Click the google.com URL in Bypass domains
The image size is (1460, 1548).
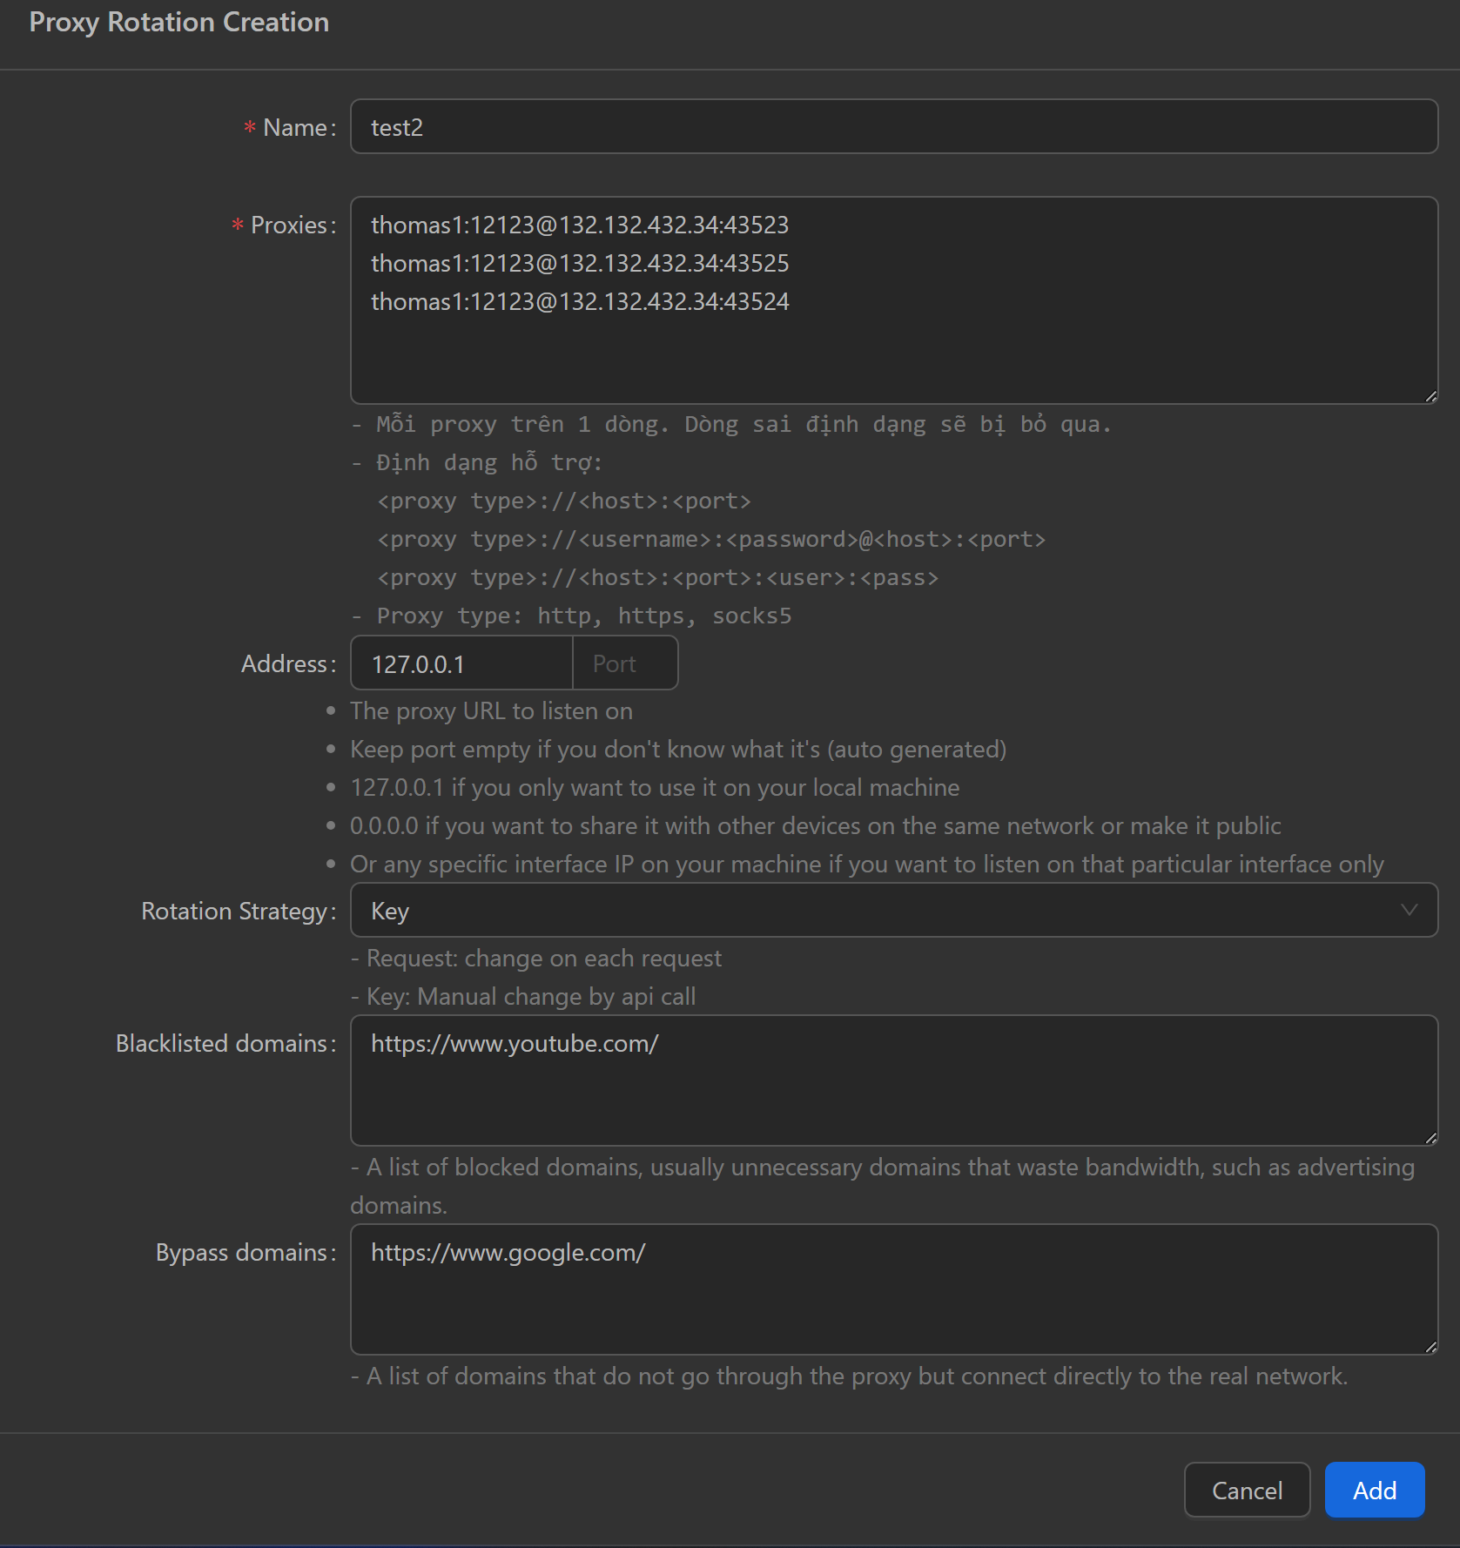(x=508, y=1253)
